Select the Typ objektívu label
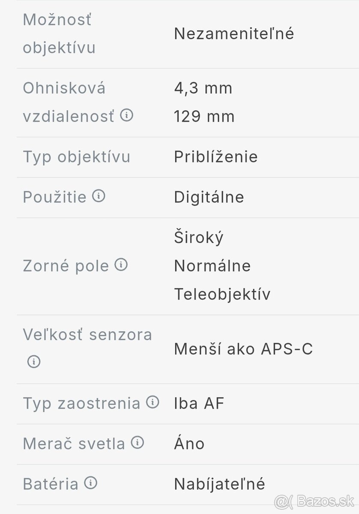This screenshot has height=514, width=359. coord(76,157)
